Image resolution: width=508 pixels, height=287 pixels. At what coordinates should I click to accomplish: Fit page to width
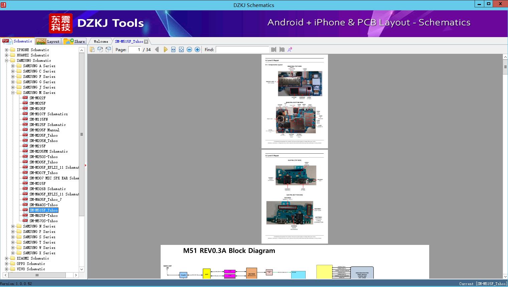[x=173, y=49]
